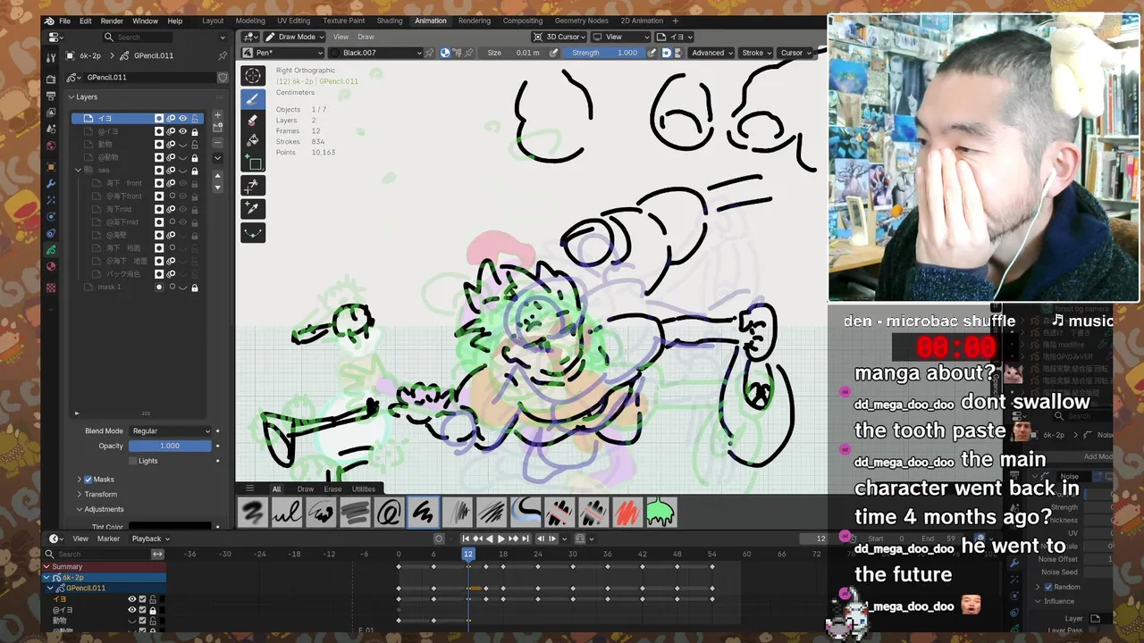
Task: Select the Interpolate tool
Action: point(253,232)
